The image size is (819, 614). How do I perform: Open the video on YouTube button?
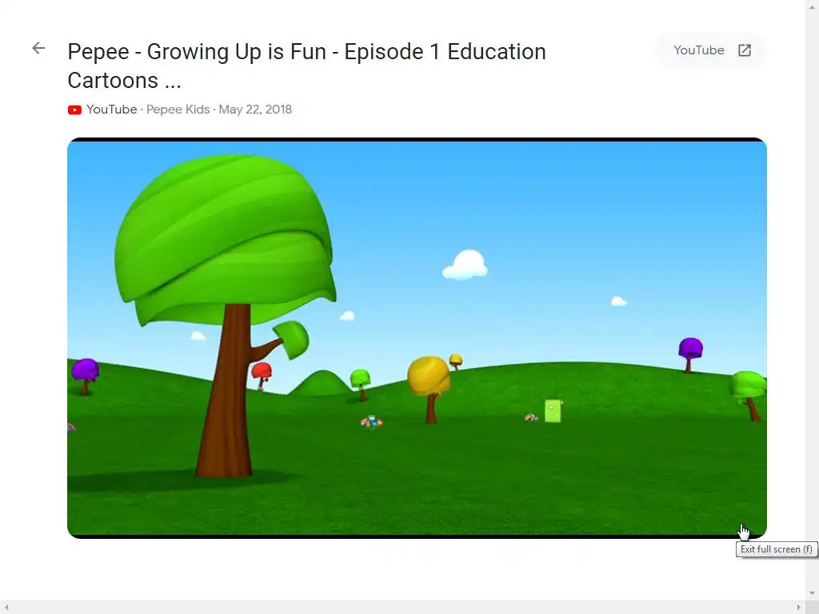(711, 50)
